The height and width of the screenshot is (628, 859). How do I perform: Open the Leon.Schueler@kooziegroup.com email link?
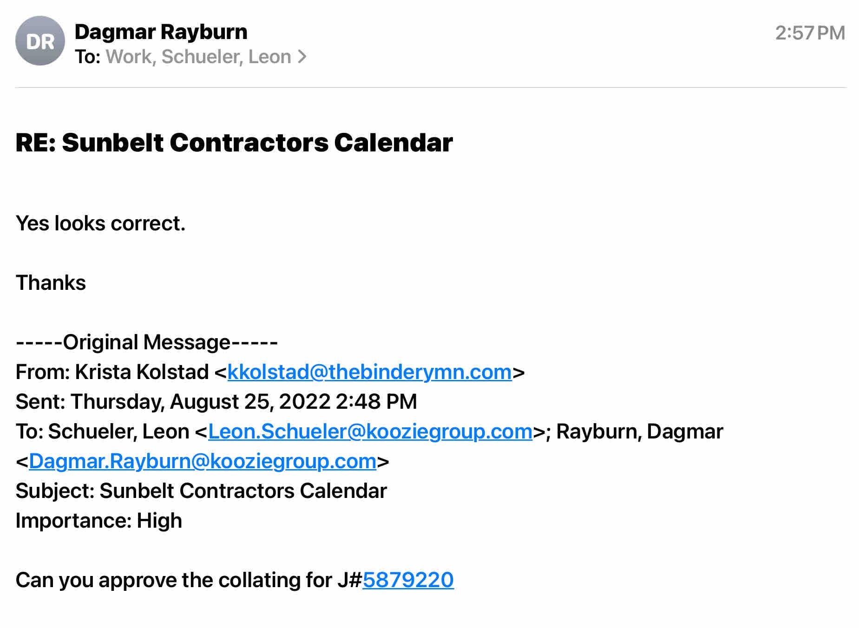pos(370,432)
